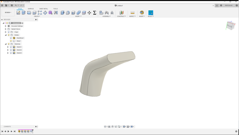
Task: Open the Modify menu label
Action: click(x=78, y=16)
